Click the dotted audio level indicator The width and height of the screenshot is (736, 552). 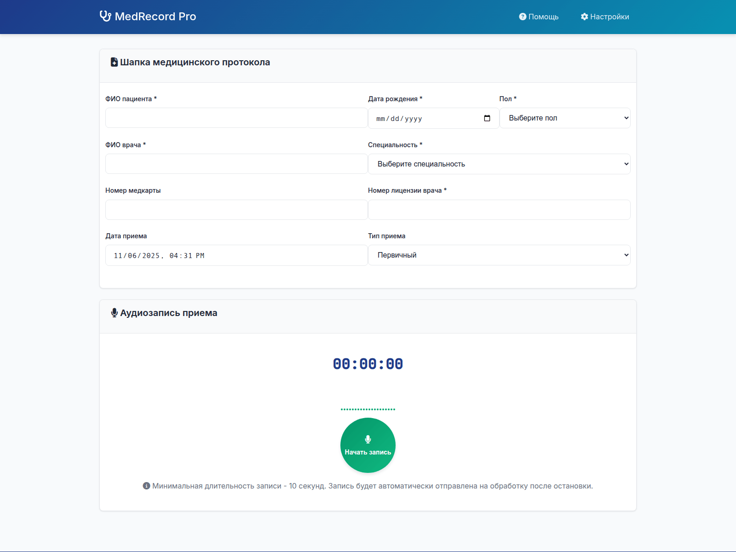368,409
